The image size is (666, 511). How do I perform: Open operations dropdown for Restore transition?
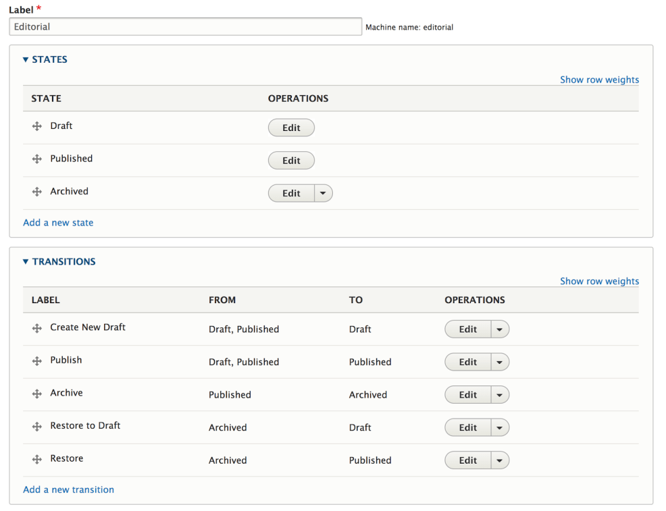pyautogui.click(x=499, y=460)
